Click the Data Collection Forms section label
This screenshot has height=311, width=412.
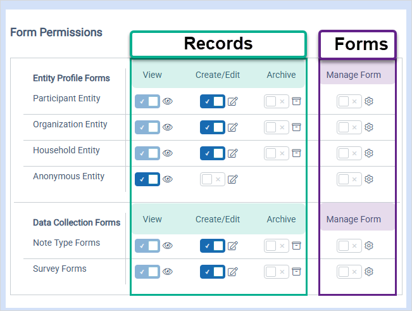click(77, 223)
